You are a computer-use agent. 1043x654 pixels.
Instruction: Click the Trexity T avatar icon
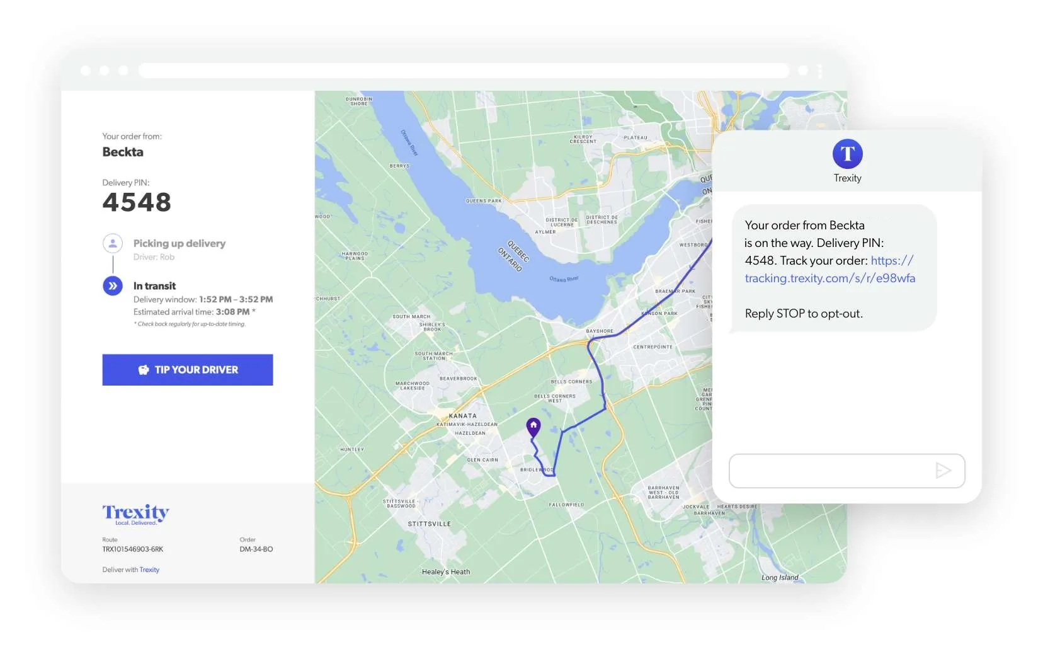(x=847, y=153)
